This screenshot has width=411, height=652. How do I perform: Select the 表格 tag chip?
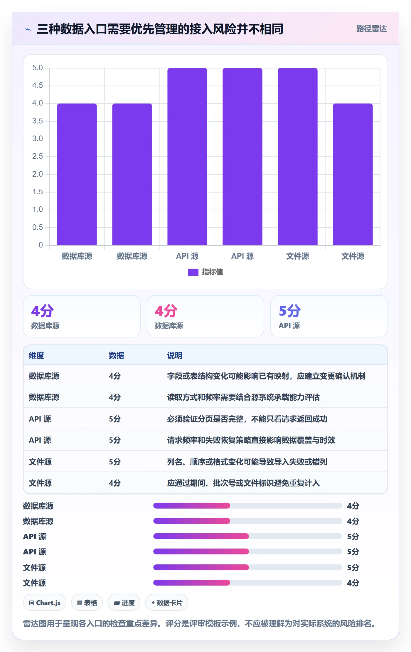(x=87, y=603)
